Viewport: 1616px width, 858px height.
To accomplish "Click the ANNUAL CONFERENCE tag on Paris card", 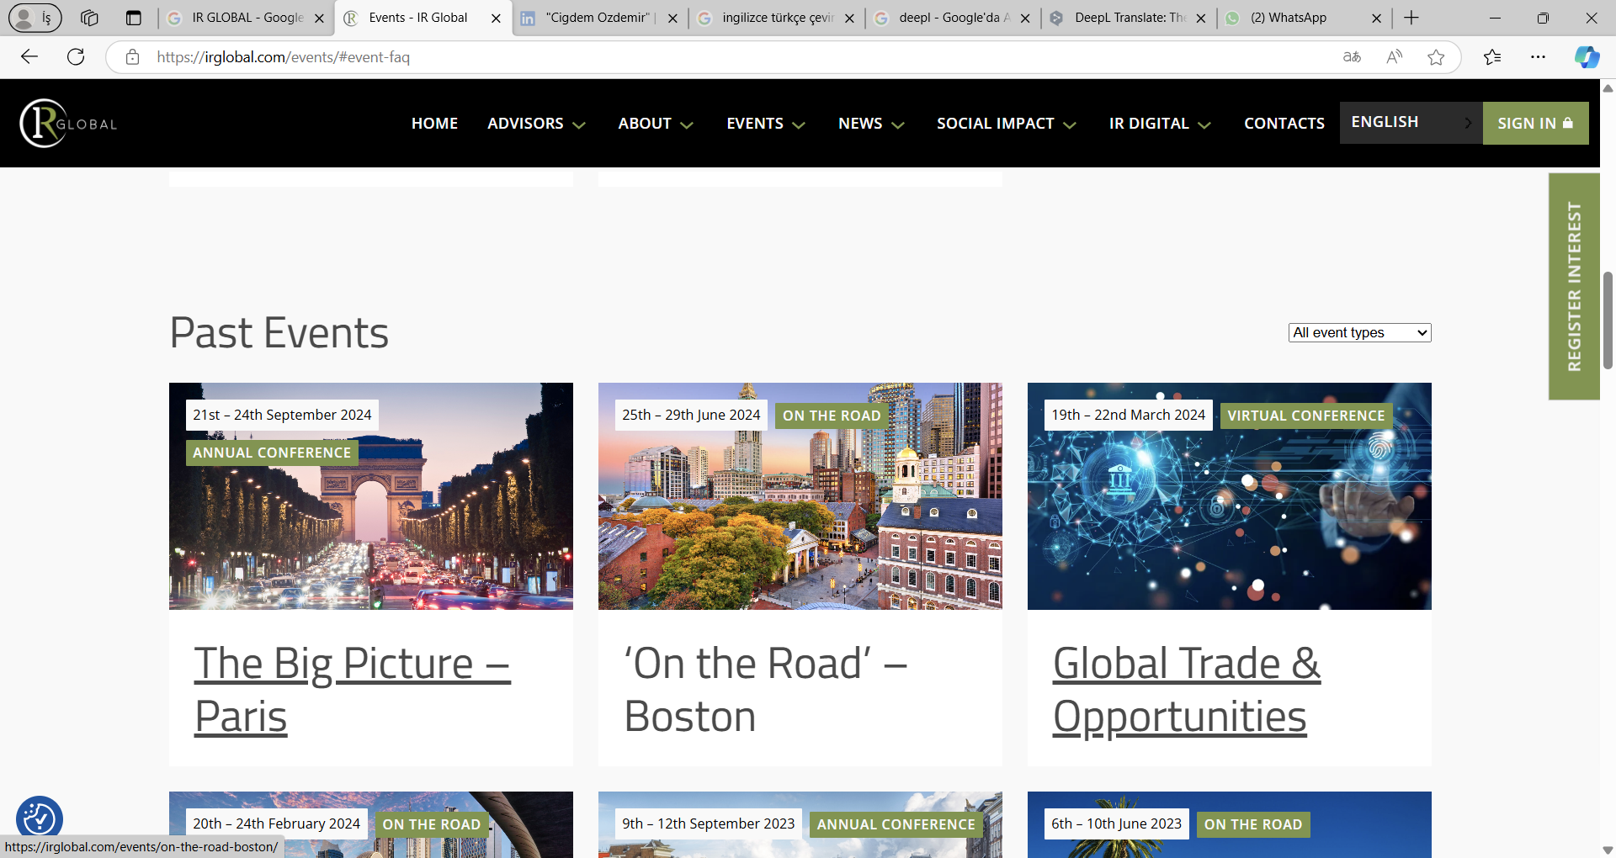I will click(x=272, y=453).
